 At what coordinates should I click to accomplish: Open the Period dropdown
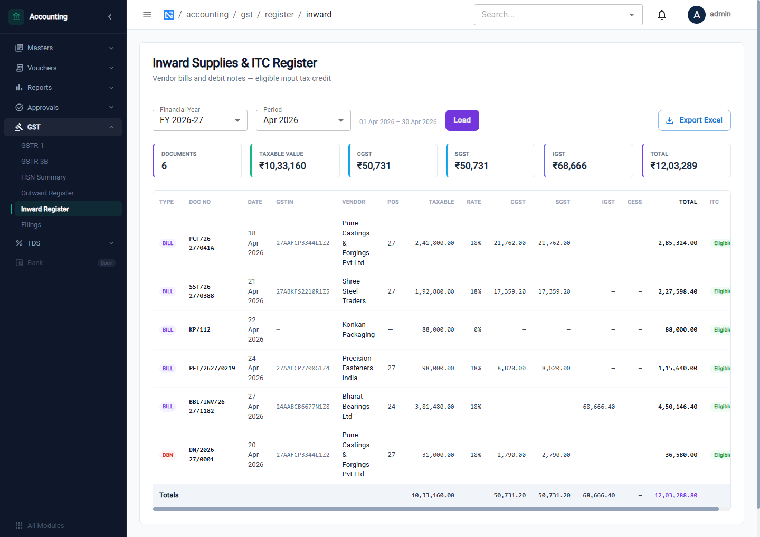point(303,120)
